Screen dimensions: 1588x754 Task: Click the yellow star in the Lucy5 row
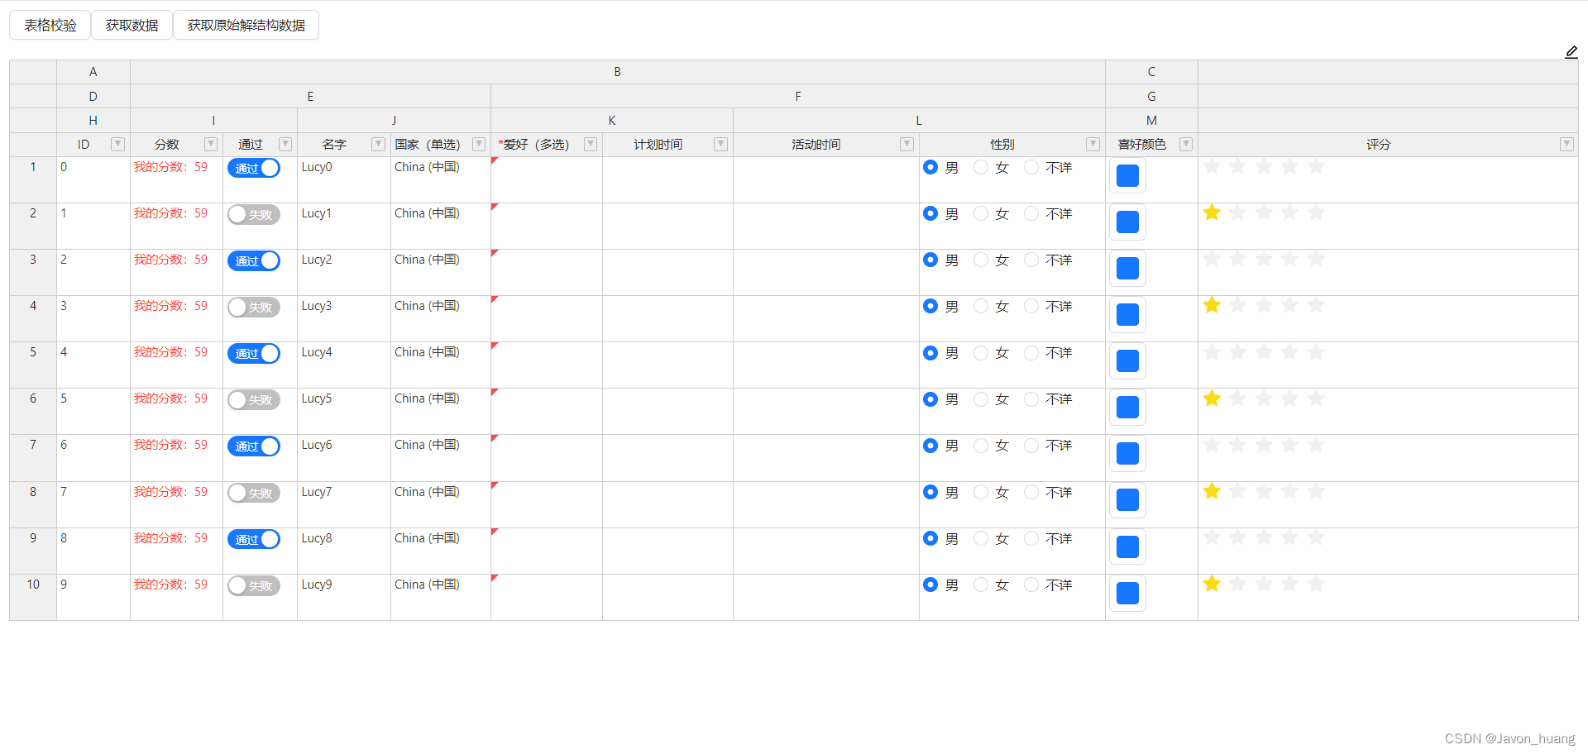(1212, 398)
